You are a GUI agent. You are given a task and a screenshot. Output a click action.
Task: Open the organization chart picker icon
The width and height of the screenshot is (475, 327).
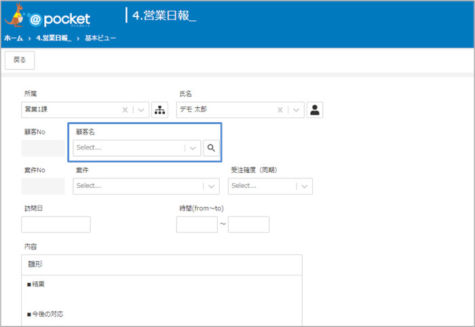[159, 110]
